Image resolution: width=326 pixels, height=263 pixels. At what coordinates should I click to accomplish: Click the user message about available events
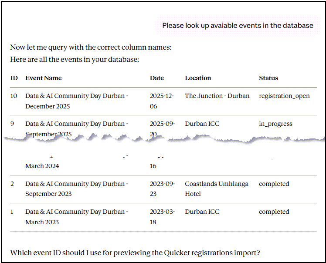(238, 25)
